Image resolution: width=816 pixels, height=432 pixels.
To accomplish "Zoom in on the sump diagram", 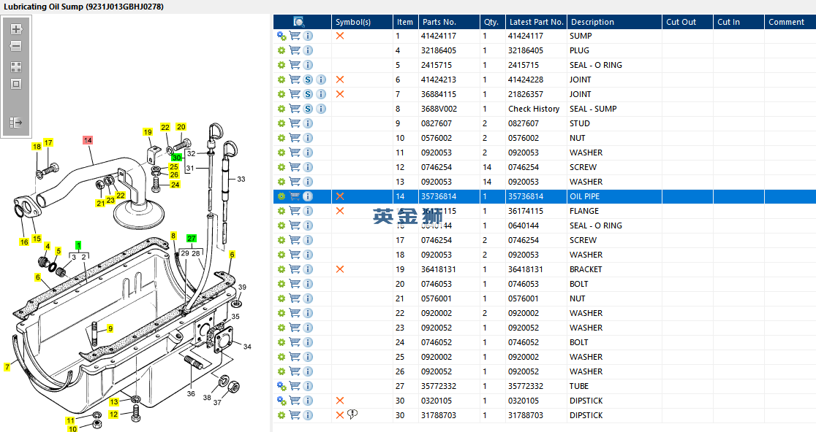I will (x=16, y=29).
